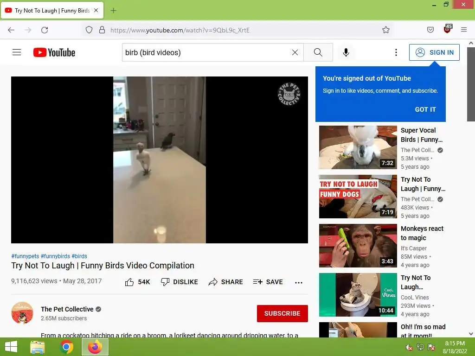Dismiss the signed-out notice with GOT IT
475x356 pixels.
pos(425,109)
